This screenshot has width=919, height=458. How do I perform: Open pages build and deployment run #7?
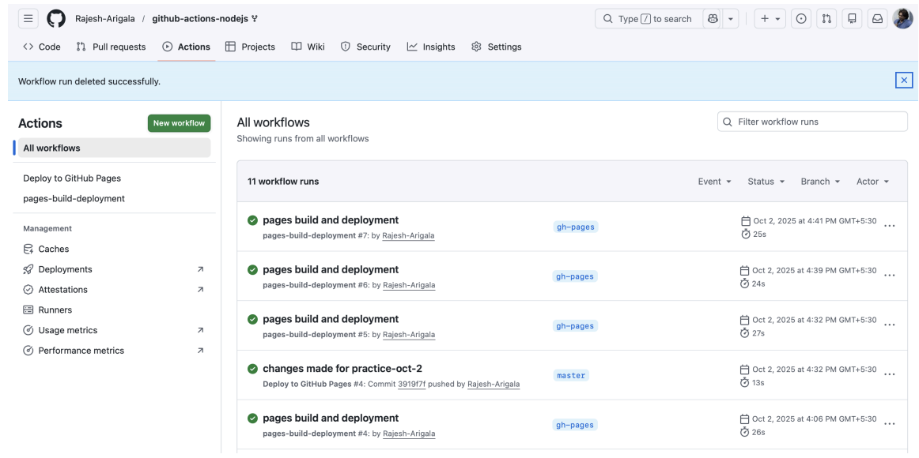tap(331, 220)
